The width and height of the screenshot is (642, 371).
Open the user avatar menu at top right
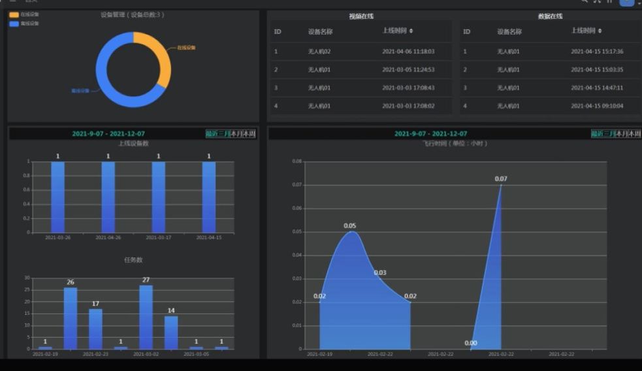point(626,3)
